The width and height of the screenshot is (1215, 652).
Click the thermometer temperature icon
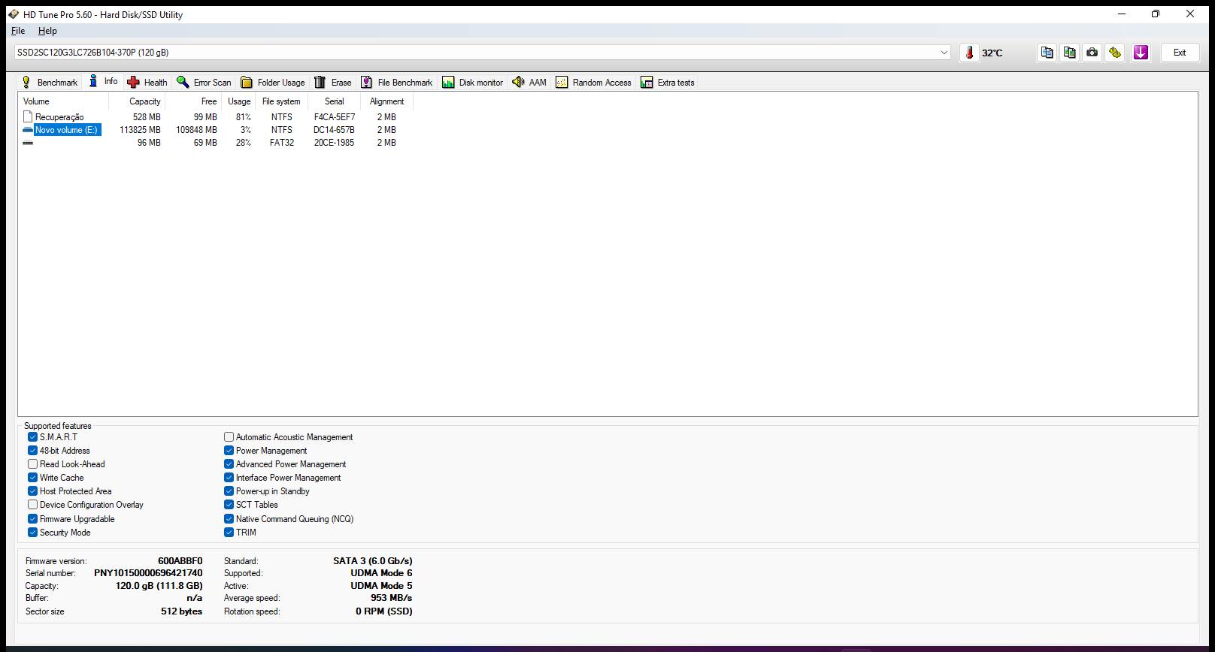click(x=970, y=53)
